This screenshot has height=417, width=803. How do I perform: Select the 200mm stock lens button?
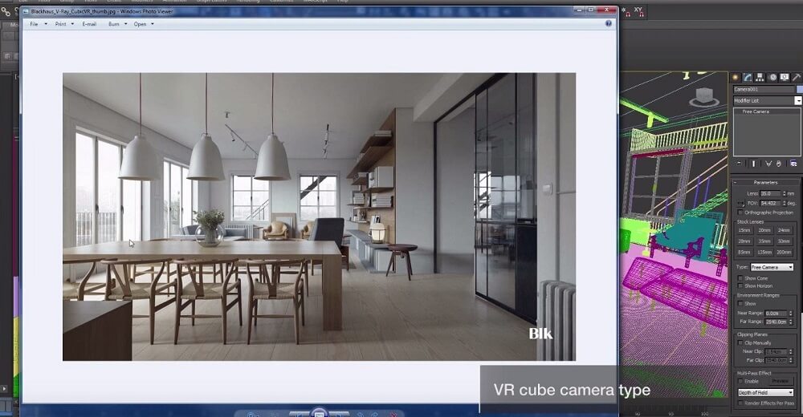click(x=784, y=253)
